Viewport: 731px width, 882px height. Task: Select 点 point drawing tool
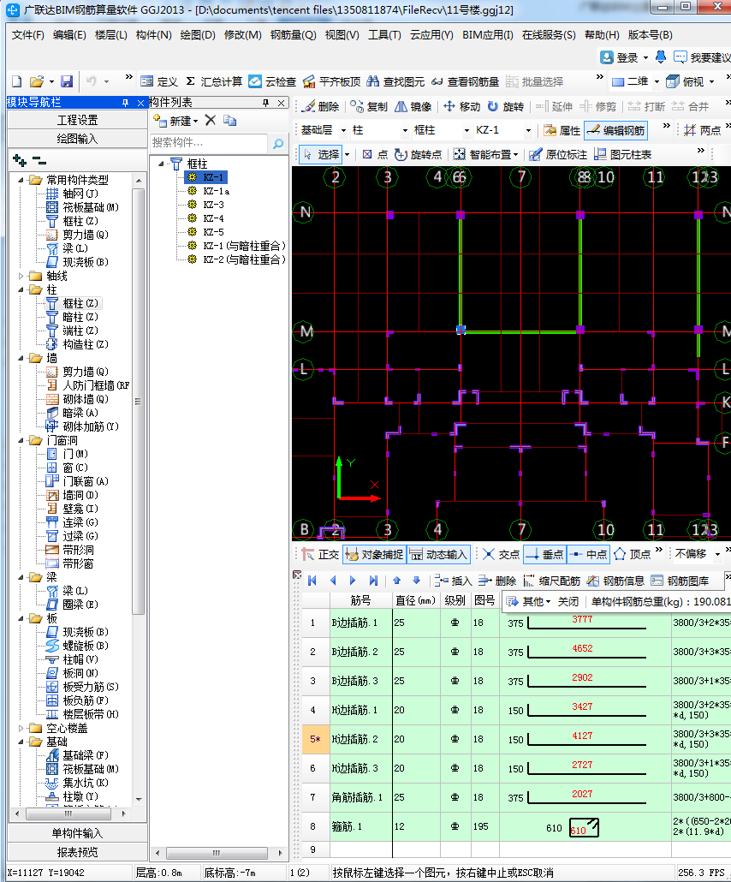(375, 155)
